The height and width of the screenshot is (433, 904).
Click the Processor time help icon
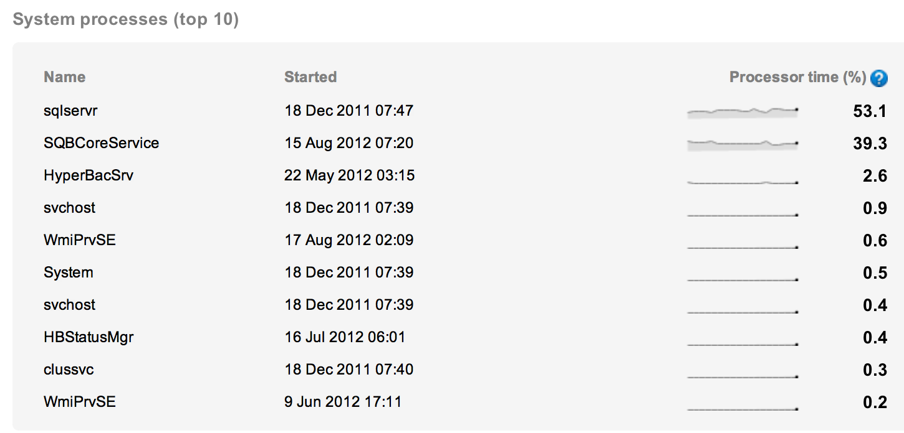pyautogui.click(x=878, y=78)
